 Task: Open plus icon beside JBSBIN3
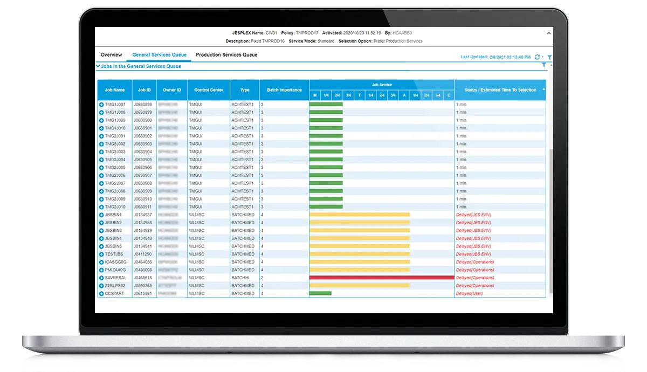pos(101,230)
